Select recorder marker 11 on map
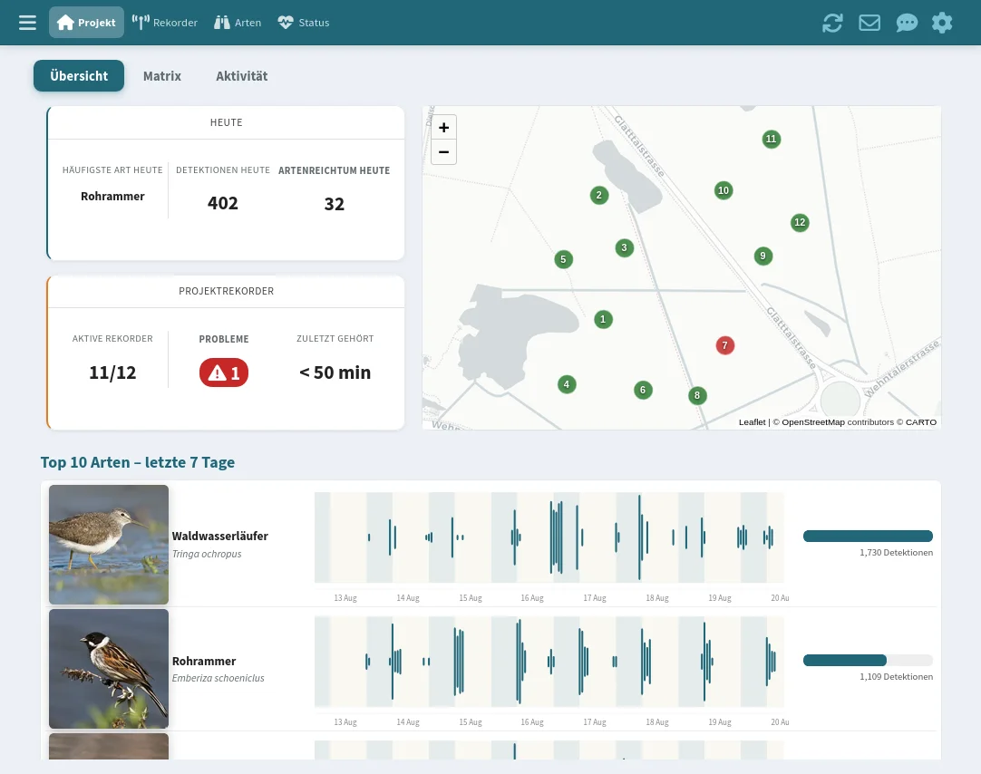The image size is (981, 774). [x=772, y=140]
